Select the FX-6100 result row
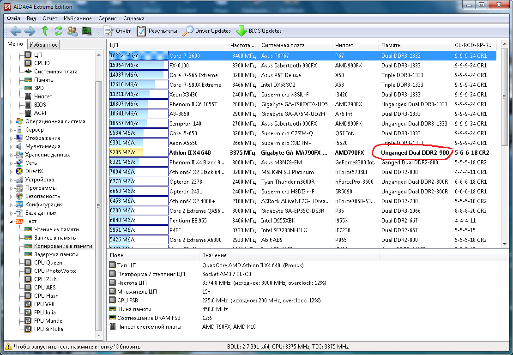Image resolution: width=513 pixels, height=355 pixels. (x=302, y=66)
